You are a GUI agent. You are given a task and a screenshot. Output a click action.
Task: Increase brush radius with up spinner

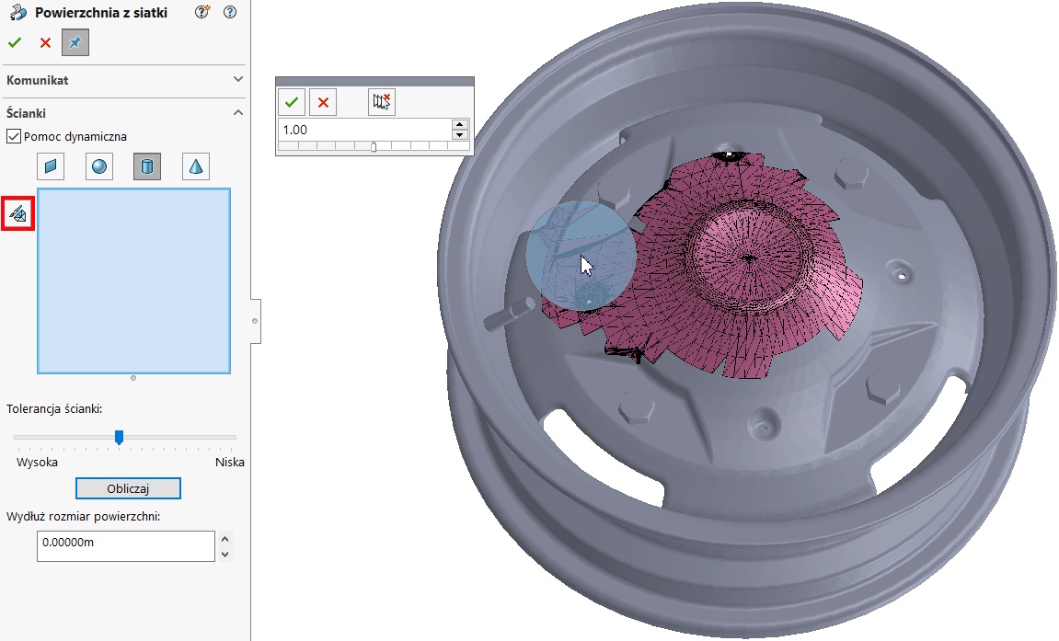460,125
